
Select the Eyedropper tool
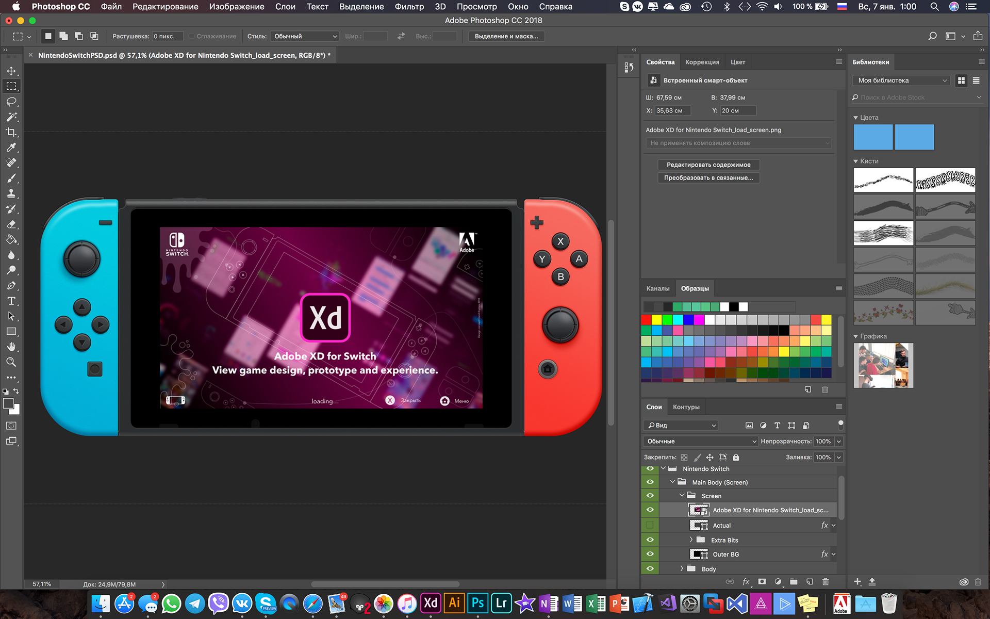click(x=11, y=148)
